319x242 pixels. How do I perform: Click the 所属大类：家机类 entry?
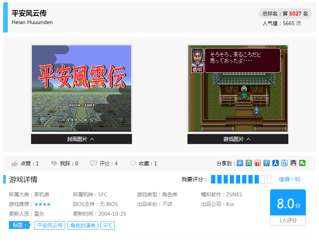point(29,194)
